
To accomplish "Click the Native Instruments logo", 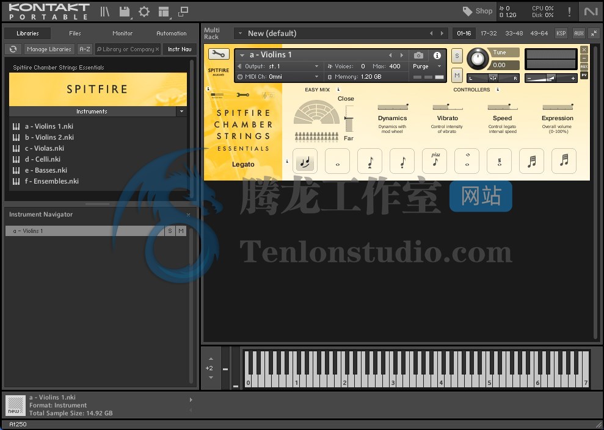I will click(x=591, y=12).
